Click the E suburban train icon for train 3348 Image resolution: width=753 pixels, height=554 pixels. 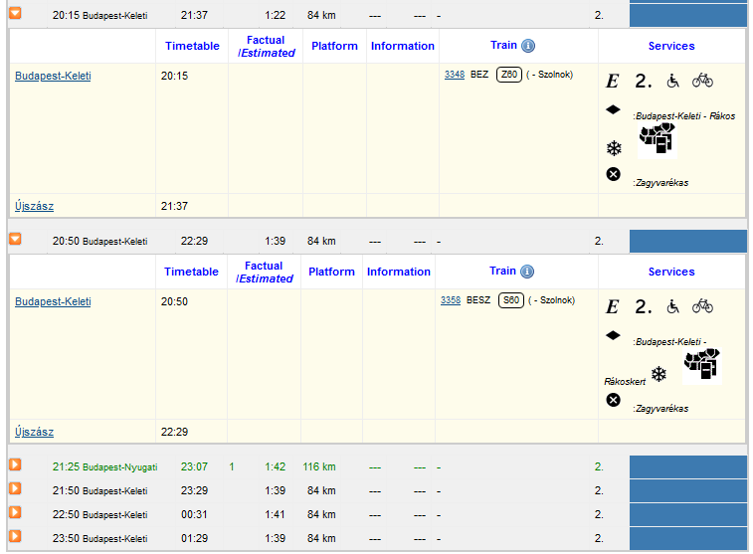point(613,81)
